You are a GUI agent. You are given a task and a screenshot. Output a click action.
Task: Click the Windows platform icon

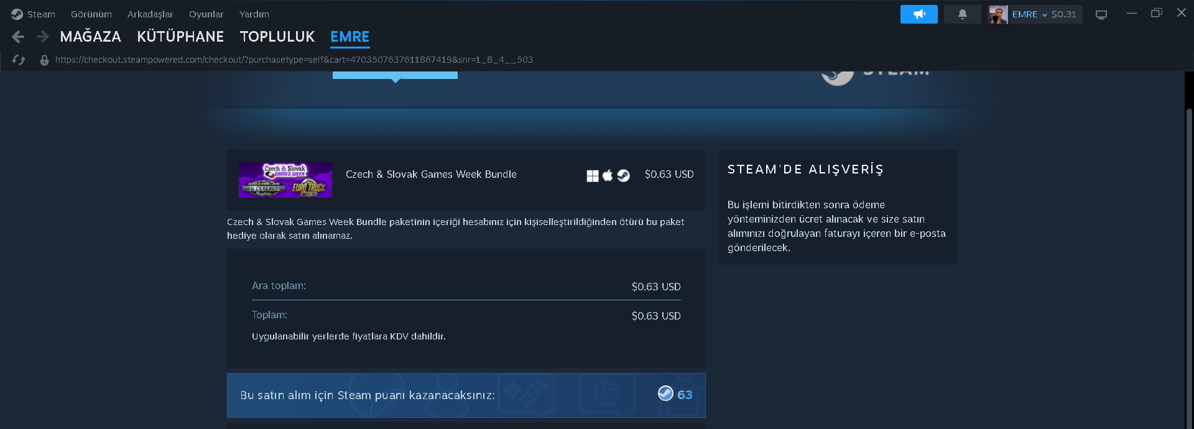(x=593, y=176)
